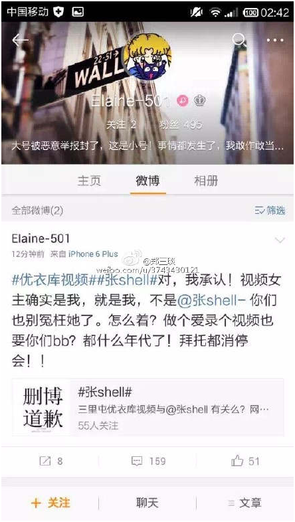Like the post with 51 likes

(245, 461)
